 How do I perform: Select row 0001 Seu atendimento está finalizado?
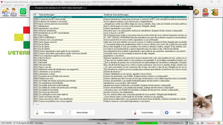click(x=110, y=83)
